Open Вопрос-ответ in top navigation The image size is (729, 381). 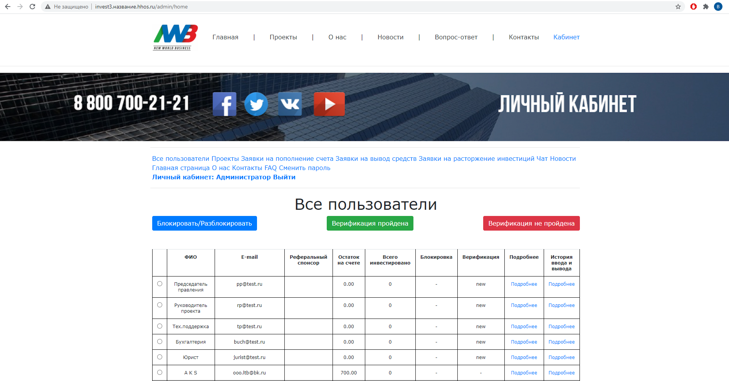pyautogui.click(x=456, y=37)
